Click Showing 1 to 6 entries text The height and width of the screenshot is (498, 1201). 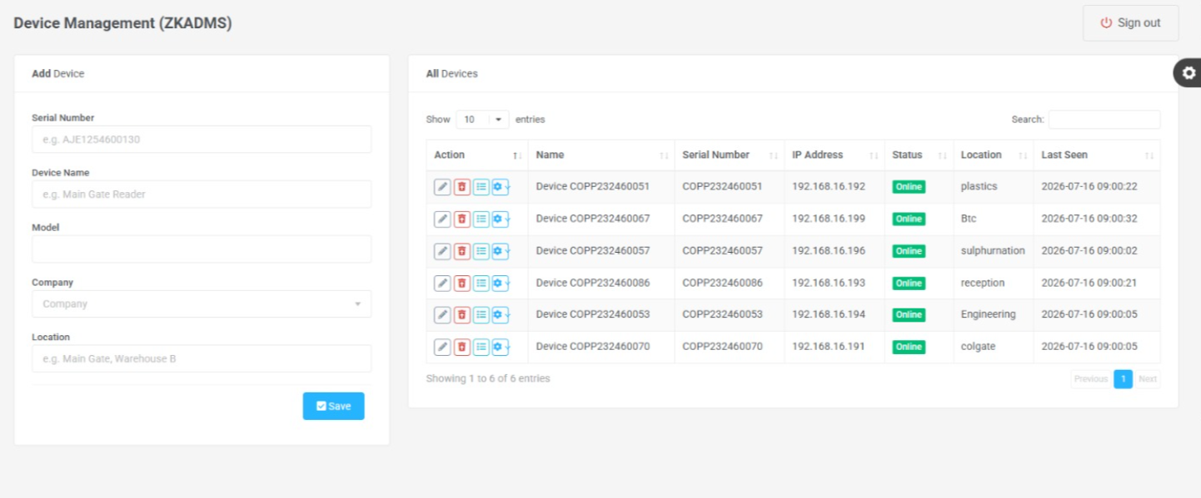point(488,378)
